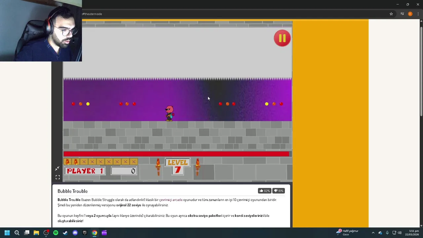Click the thumbs-up 82% rating button

265,191
